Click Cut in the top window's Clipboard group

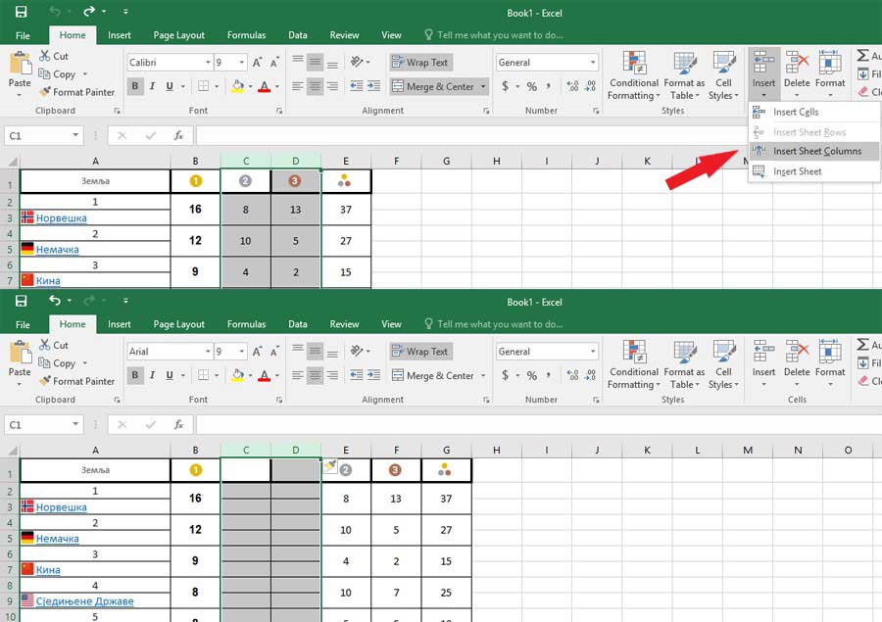coord(54,56)
